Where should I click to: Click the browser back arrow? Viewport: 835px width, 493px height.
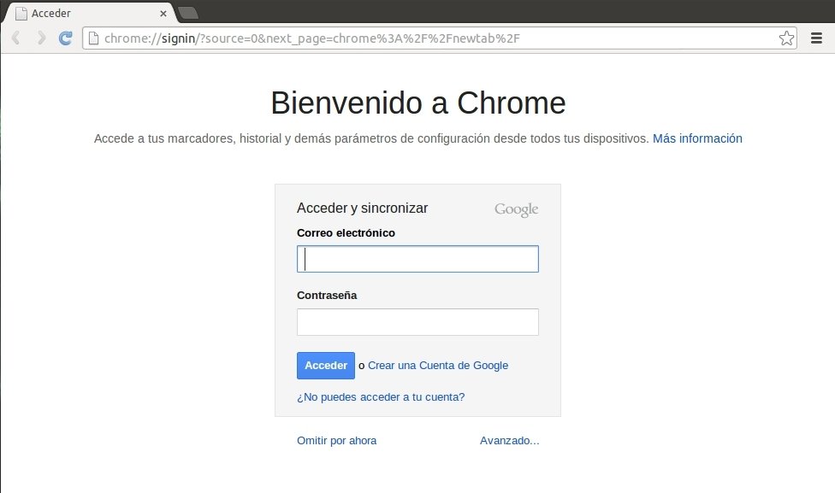16,38
